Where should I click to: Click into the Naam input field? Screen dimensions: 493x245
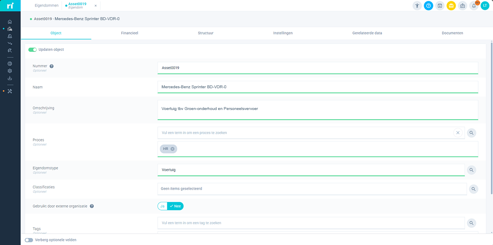click(x=318, y=87)
